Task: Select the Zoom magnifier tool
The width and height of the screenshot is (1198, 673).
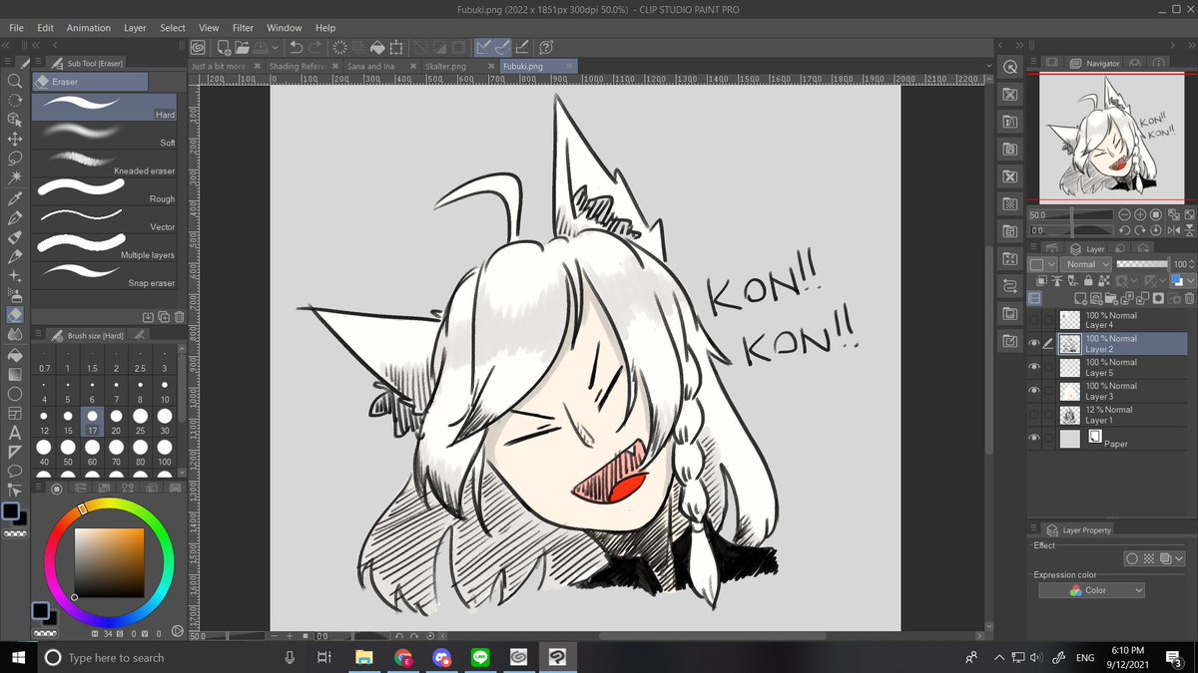Action: [x=14, y=81]
